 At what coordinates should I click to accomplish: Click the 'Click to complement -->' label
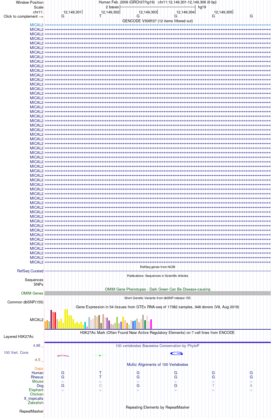[x=23, y=16]
